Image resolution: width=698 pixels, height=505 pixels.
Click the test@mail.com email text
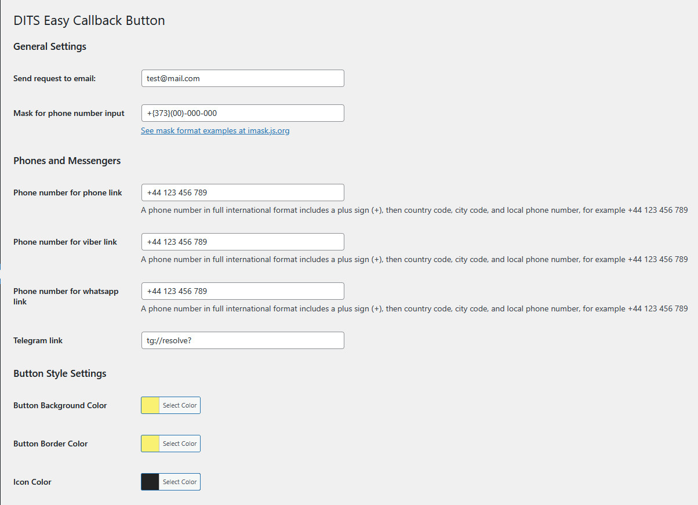click(x=167, y=78)
